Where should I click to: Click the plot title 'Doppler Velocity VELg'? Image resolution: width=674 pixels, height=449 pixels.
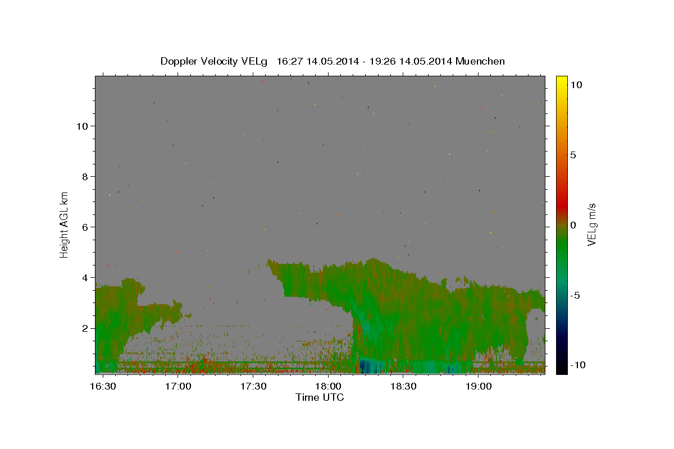pyautogui.click(x=214, y=61)
